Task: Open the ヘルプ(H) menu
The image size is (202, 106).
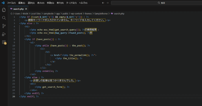Action: pyautogui.click(x=83, y=3)
